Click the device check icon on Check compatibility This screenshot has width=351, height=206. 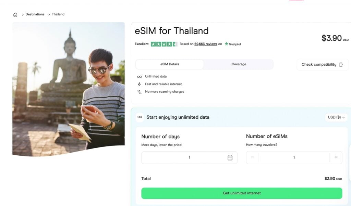coord(341,64)
